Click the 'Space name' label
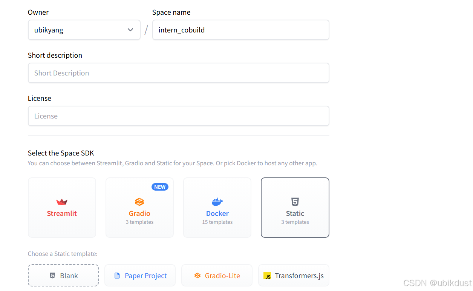 coord(171,12)
